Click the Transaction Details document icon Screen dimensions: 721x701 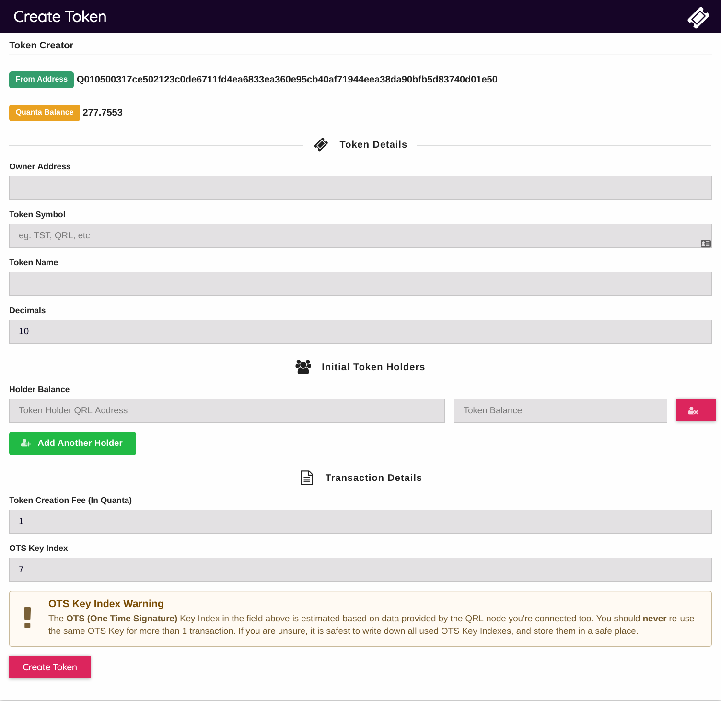point(307,478)
